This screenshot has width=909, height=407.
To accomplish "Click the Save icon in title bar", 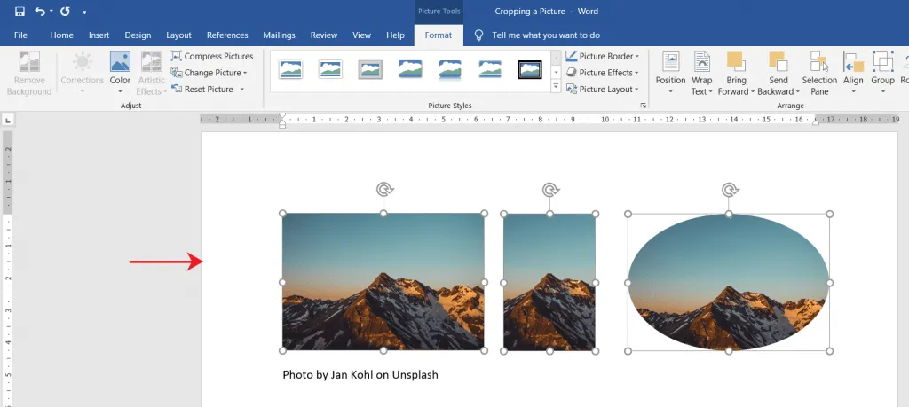I will (20, 12).
